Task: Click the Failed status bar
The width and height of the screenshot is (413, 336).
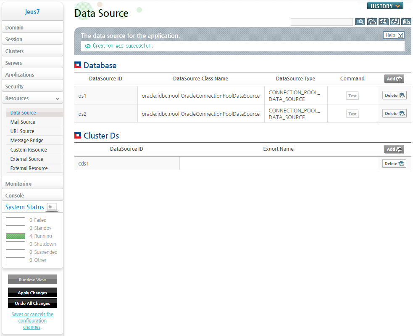Action: (x=15, y=220)
